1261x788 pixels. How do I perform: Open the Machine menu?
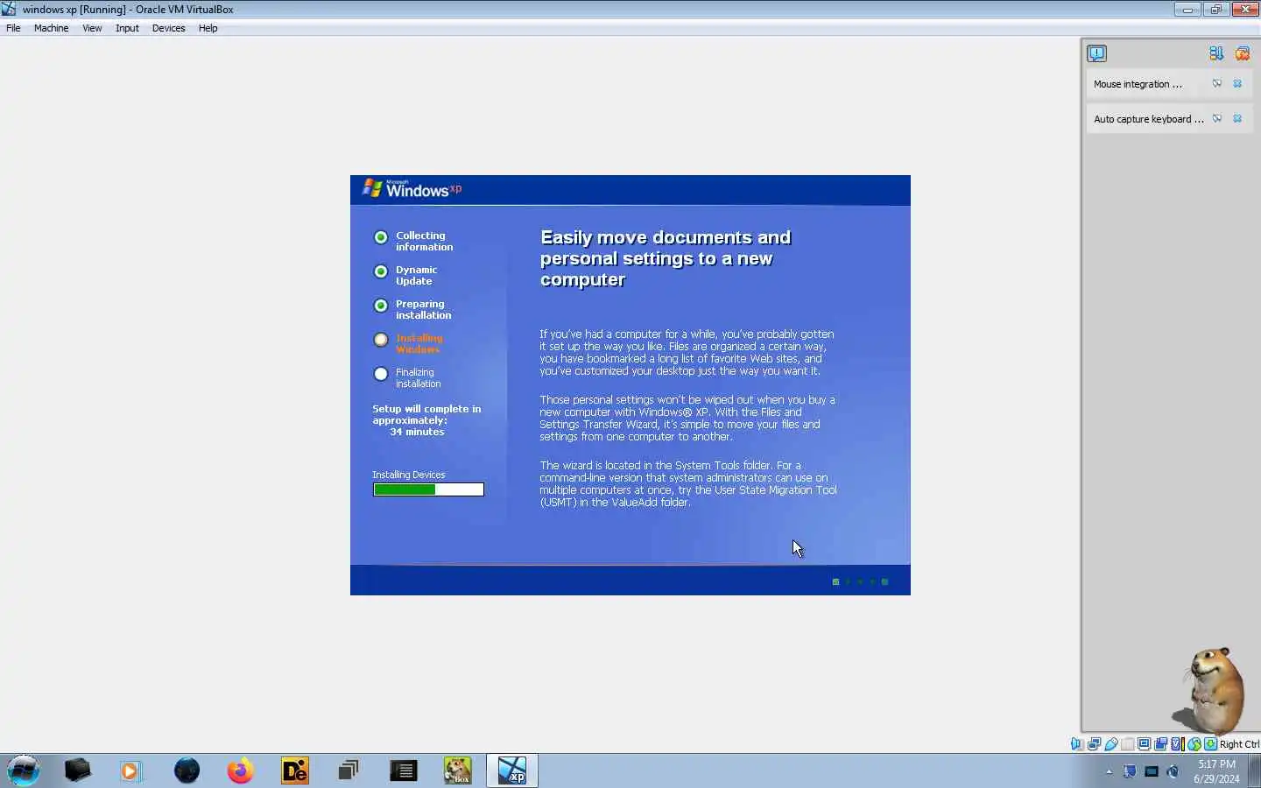pos(51,28)
